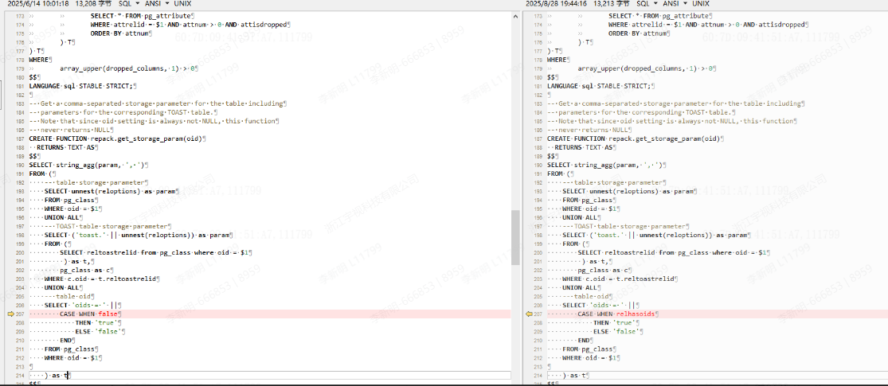Click 'CREATE FUNCTION repack.get_storage_param(oid)' in right pane
This screenshot has width=888, height=386.
pyautogui.click(x=633, y=138)
